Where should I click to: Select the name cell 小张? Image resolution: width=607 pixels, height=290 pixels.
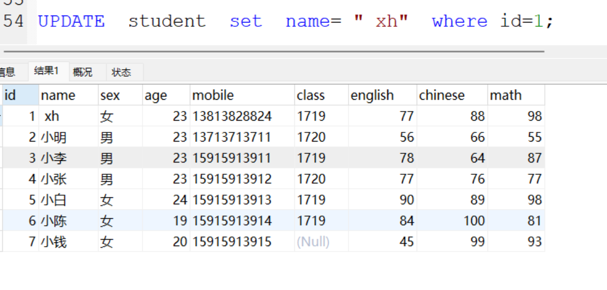pyautogui.click(x=69, y=179)
